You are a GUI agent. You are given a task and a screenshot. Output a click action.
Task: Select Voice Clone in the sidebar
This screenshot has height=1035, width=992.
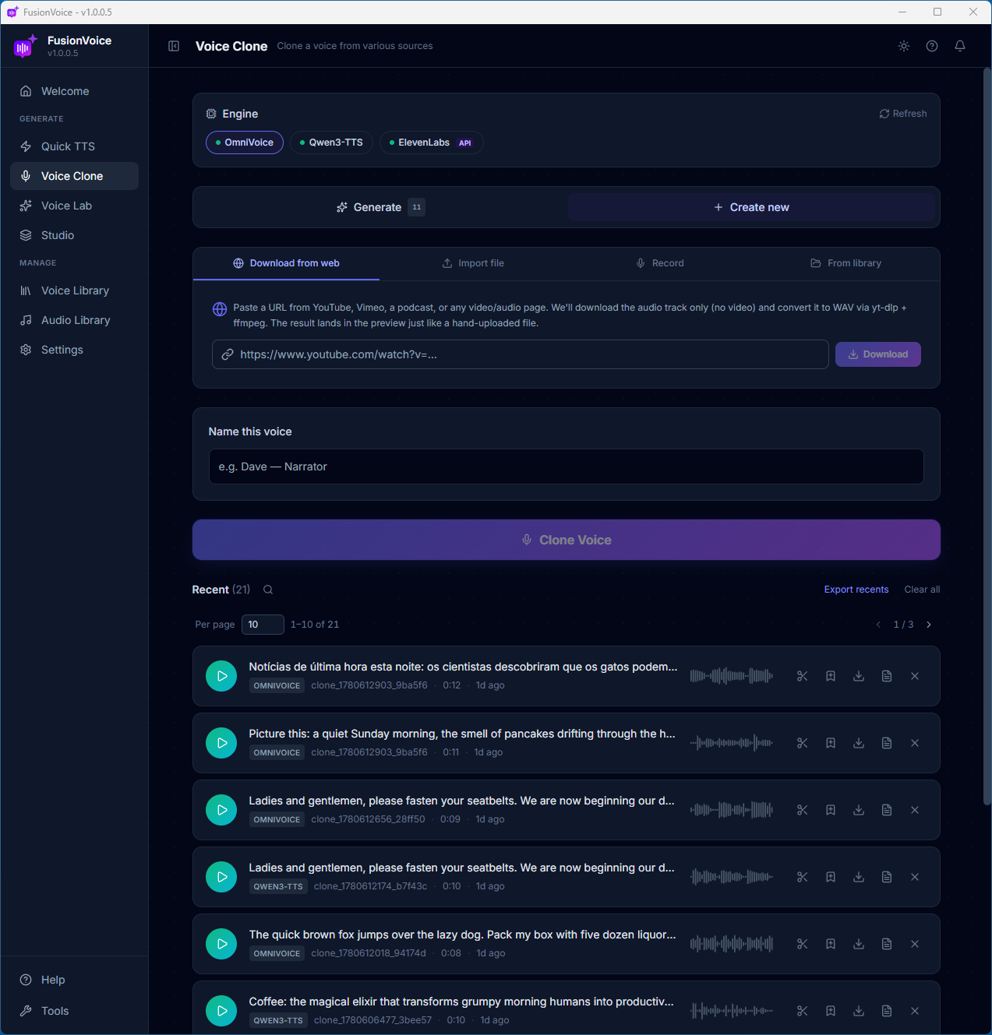(74, 176)
